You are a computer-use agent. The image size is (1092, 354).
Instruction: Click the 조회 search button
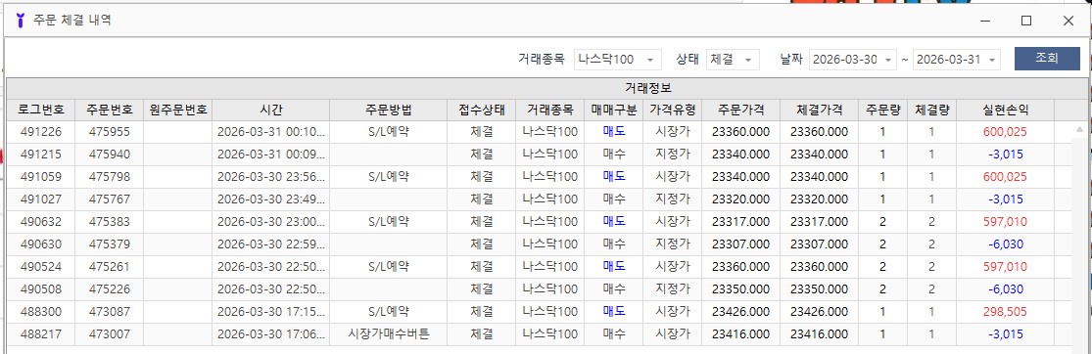point(1047,59)
